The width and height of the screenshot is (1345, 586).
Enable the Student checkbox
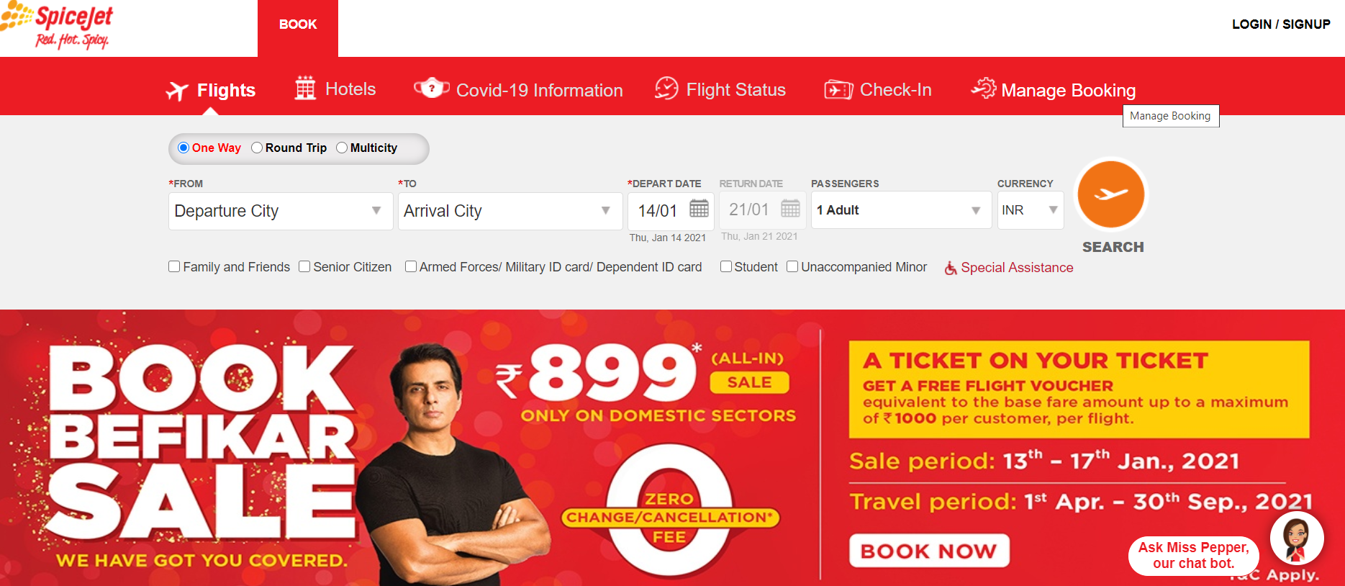click(726, 266)
